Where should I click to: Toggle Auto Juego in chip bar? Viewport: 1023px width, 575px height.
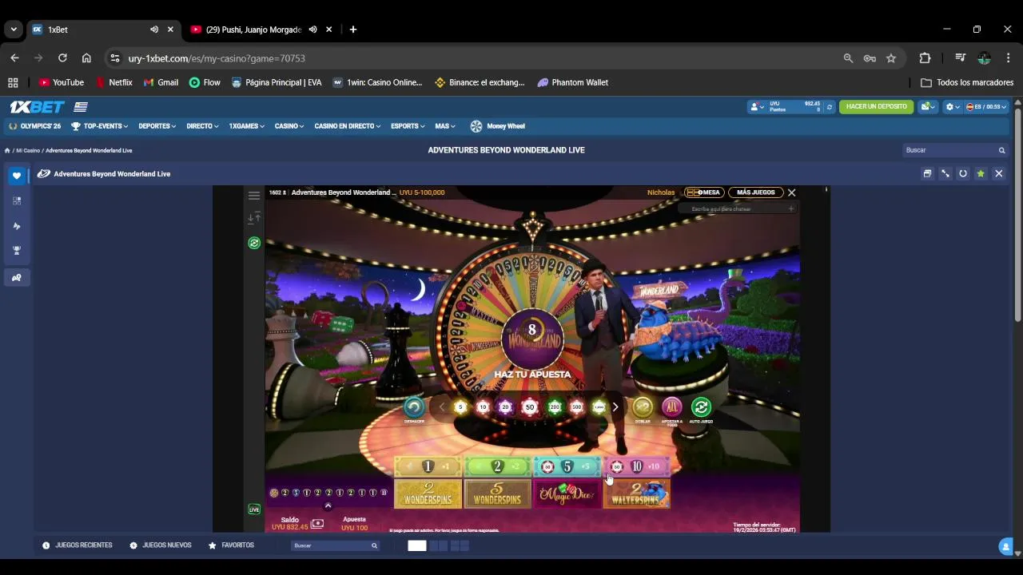pyautogui.click(x=701, y=407)
